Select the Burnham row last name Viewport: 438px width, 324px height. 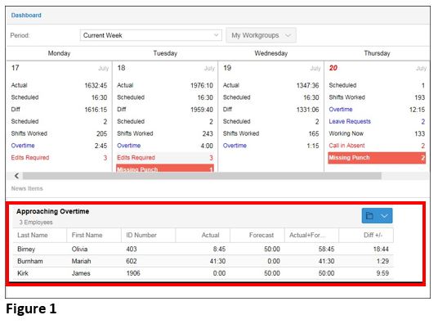coord(30,261)
